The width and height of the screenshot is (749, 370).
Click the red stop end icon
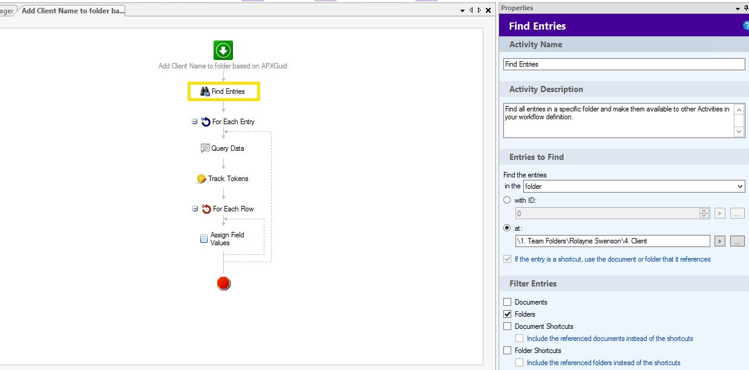point(224,283)
